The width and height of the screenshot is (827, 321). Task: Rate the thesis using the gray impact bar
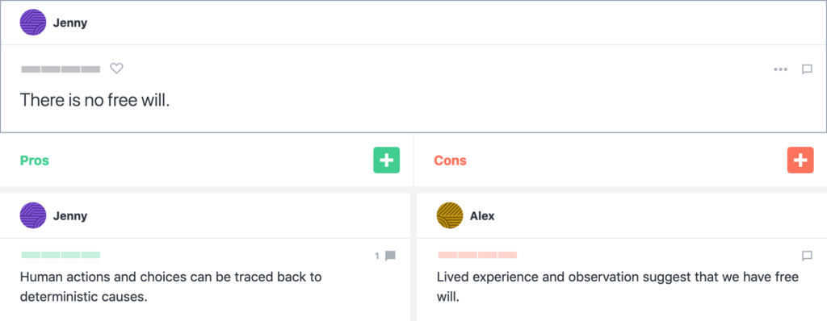(x=61, y=69)
